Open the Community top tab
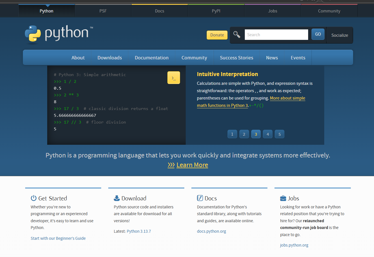 (x=329, y=11)
